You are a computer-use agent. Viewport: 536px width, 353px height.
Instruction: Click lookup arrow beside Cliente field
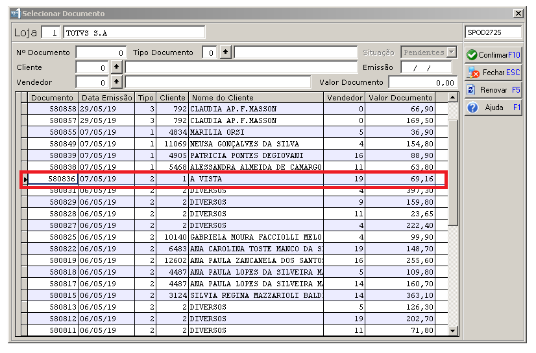pyautogui.click(x=116, y=67)
